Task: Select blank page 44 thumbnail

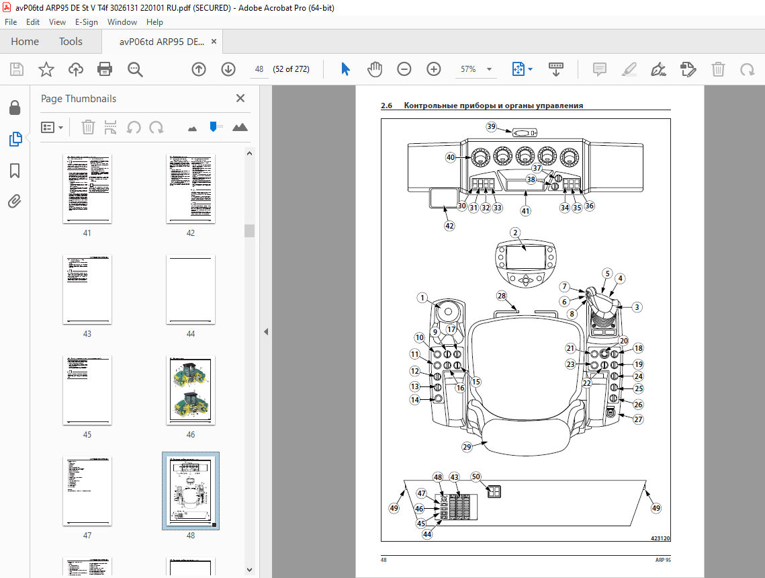Action: pos(191,290)
